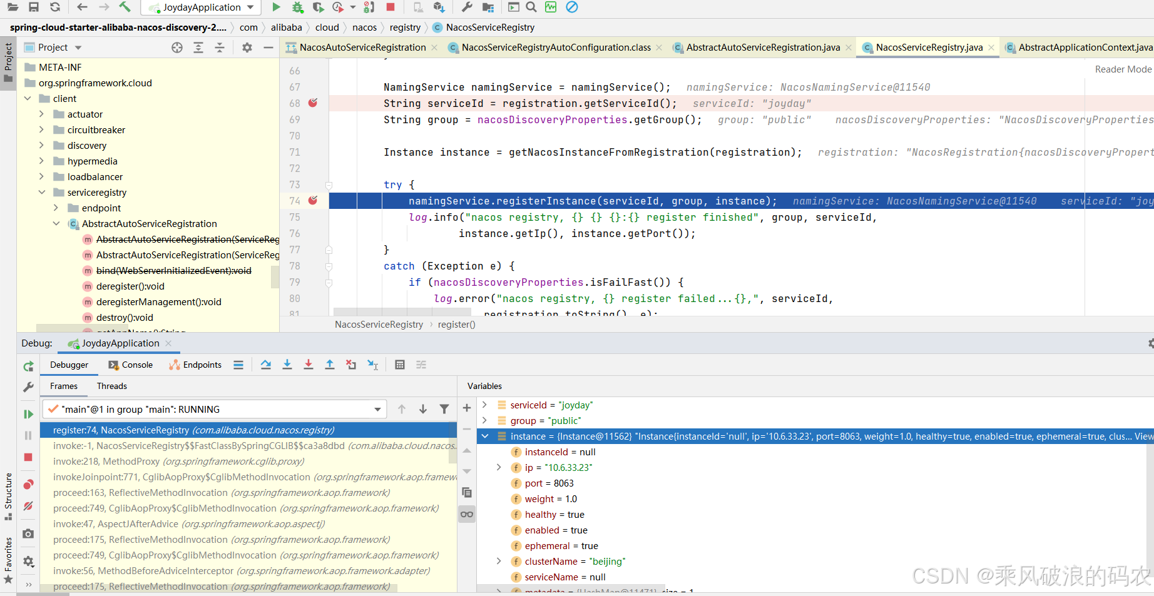Click NacosServiceRegistry in the breadcrumb bar
The height and width of the screenshot is (596, 1154).
pyautogui.click(x=490, y=28)
